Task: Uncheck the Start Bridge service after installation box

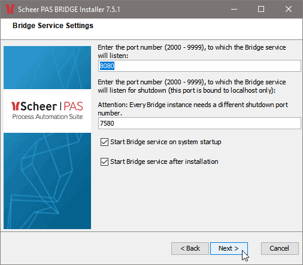Action: (104, 162)
